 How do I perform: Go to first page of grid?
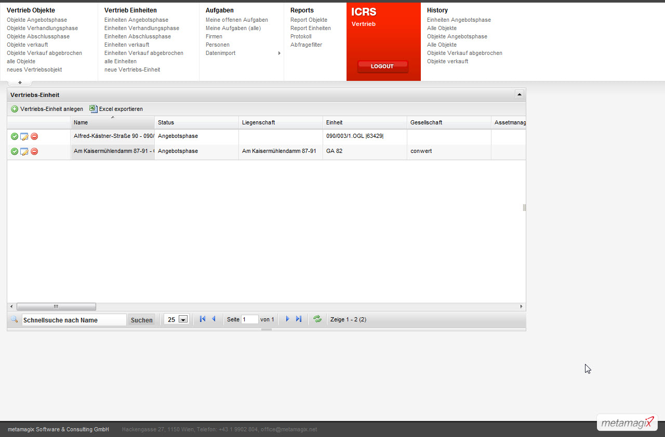coord(203,319)
